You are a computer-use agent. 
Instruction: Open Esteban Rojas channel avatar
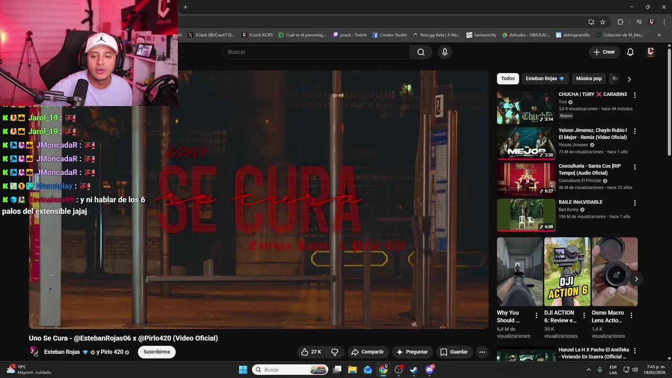pyautogui.click(x=34, y=352)
